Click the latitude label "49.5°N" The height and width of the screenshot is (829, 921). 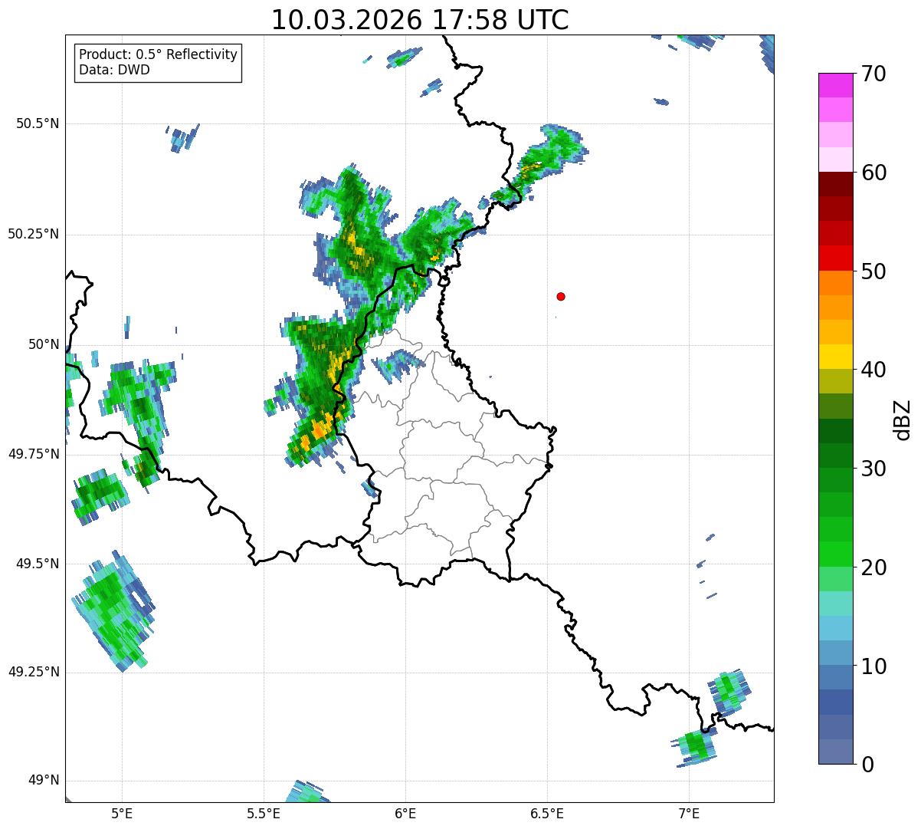tap(37, 564)
